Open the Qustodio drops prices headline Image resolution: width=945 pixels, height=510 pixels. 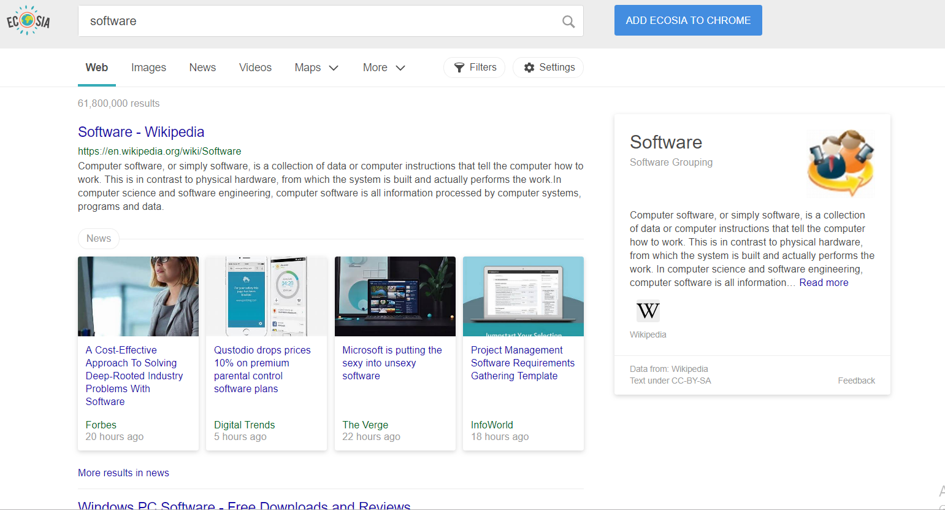(262, 369)
